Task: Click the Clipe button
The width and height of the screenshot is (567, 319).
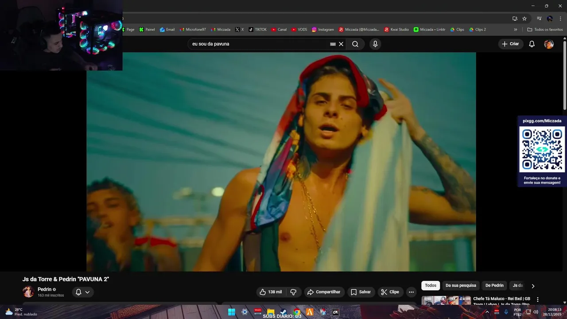Action: 390,292
